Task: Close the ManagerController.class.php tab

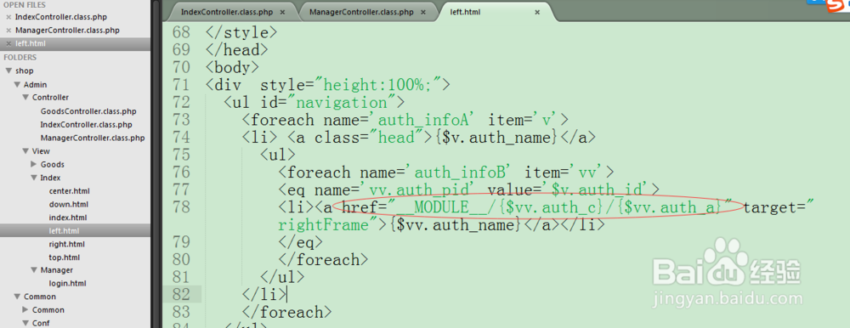Action: click(x=422, y=12)
